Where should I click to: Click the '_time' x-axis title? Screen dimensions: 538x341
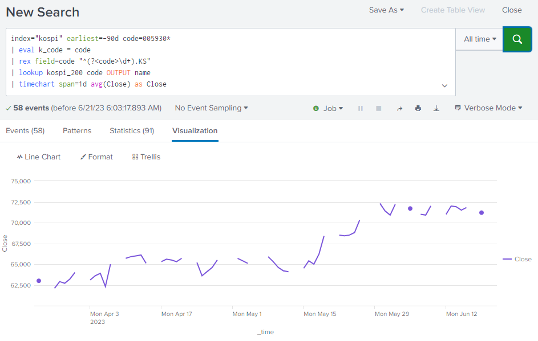[265, 332]
